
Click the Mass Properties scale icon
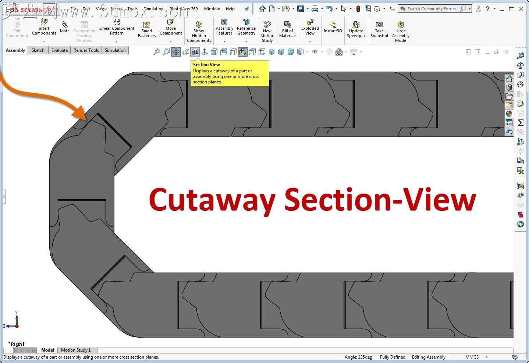point(521,65)
